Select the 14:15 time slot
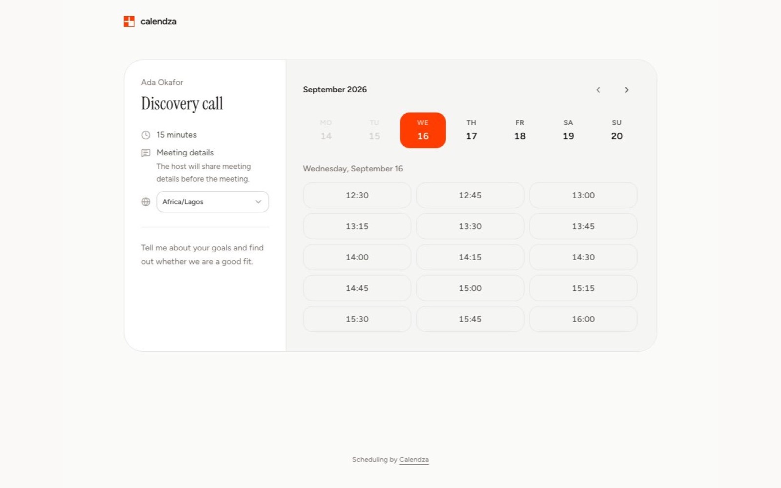This screenshot has height=488, width=781. coord(470,257)
